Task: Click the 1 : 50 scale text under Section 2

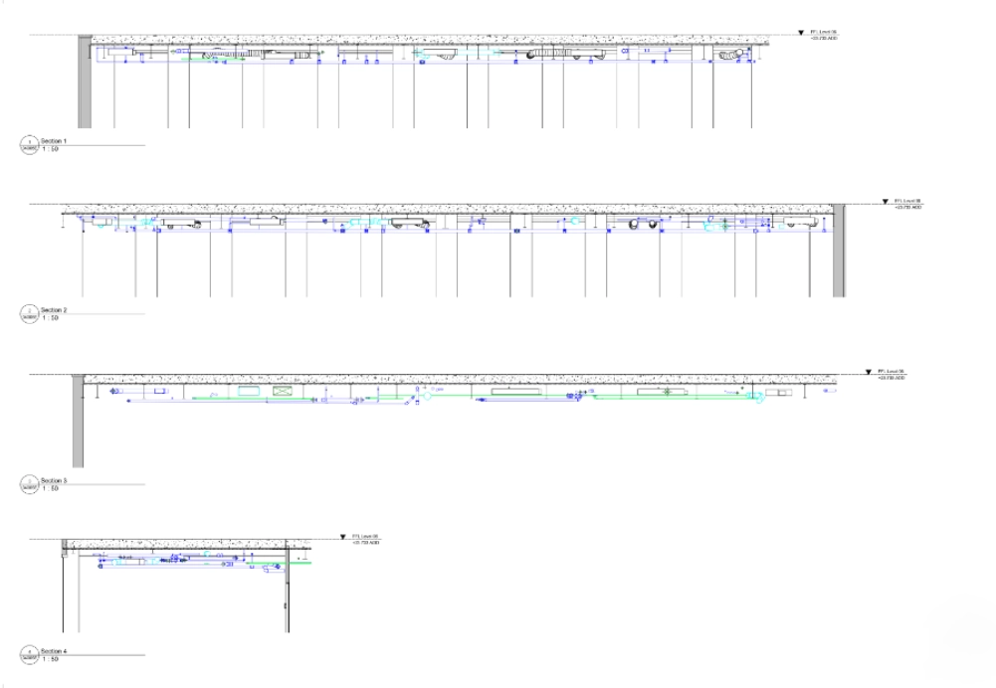Action: 50,318
